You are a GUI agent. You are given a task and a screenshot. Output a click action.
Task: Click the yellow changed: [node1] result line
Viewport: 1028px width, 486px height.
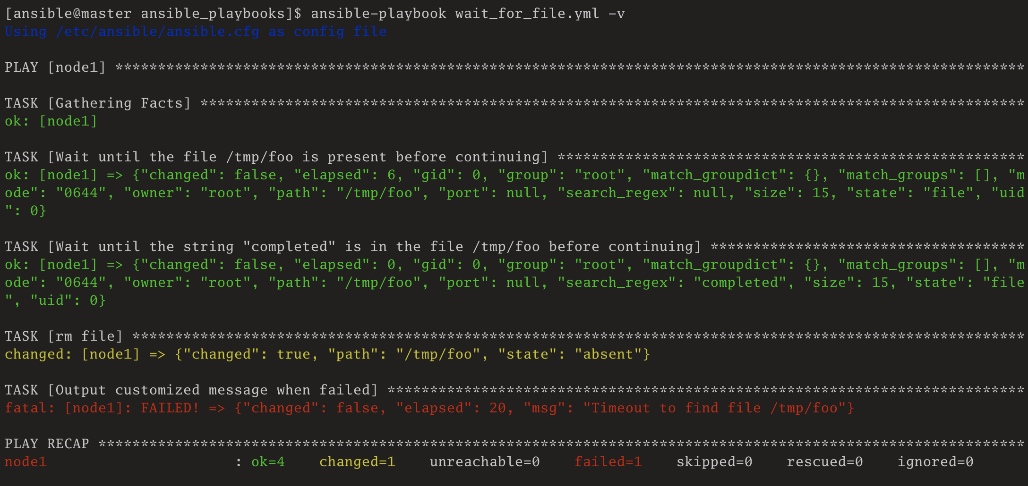pos(72,354)
